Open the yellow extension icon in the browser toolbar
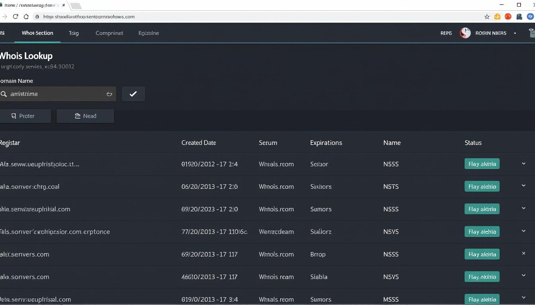The image size is (535, 305). coord(497,17)
